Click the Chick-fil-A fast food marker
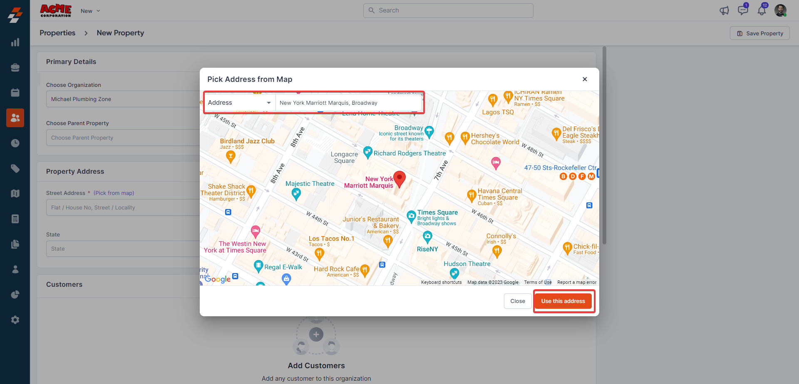The image size is (799, 384). click(567, 248)
